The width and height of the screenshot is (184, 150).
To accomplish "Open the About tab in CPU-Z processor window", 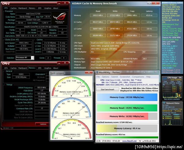I will (56, 8).
